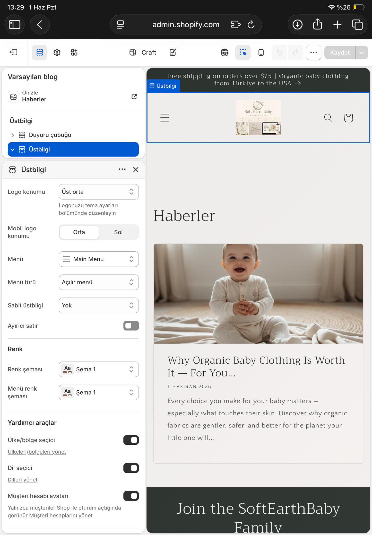
Task: Click the Menü renk şeması Aa swatch
Action: pyautogui.click(x=68, y=392)
